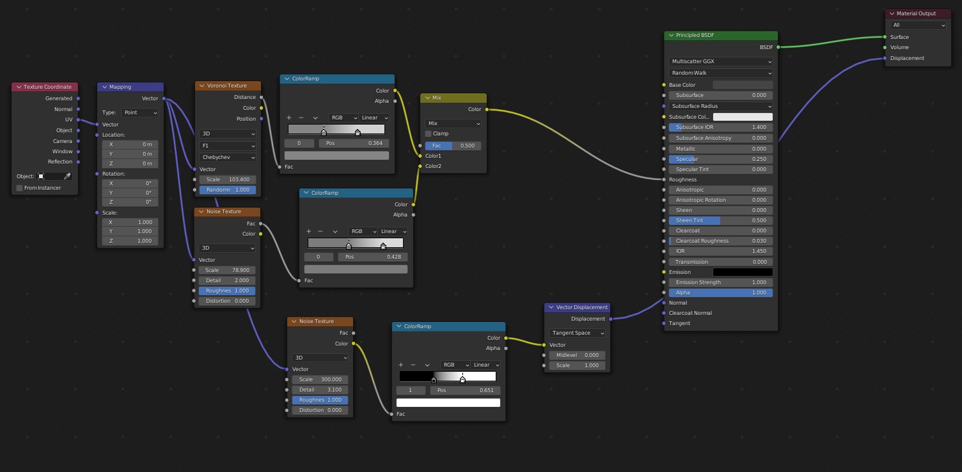Image resolution: width=962 pixels, height=472 pixels.
Task: Collapse the Vector Displacement node
Action: (x=550, y=307)
